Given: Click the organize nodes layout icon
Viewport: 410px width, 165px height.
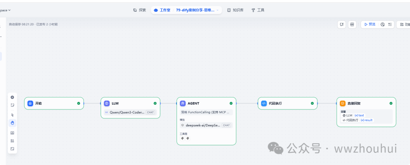Looking at the screenshot, I should [x=12, y=141].
